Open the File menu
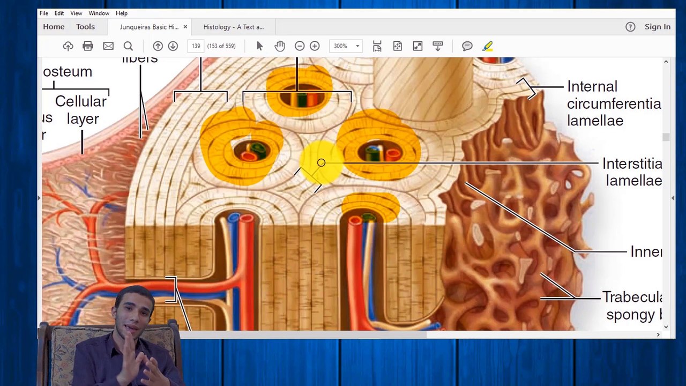The width and height of the screenshot is (686, 386). coord(44,13)
